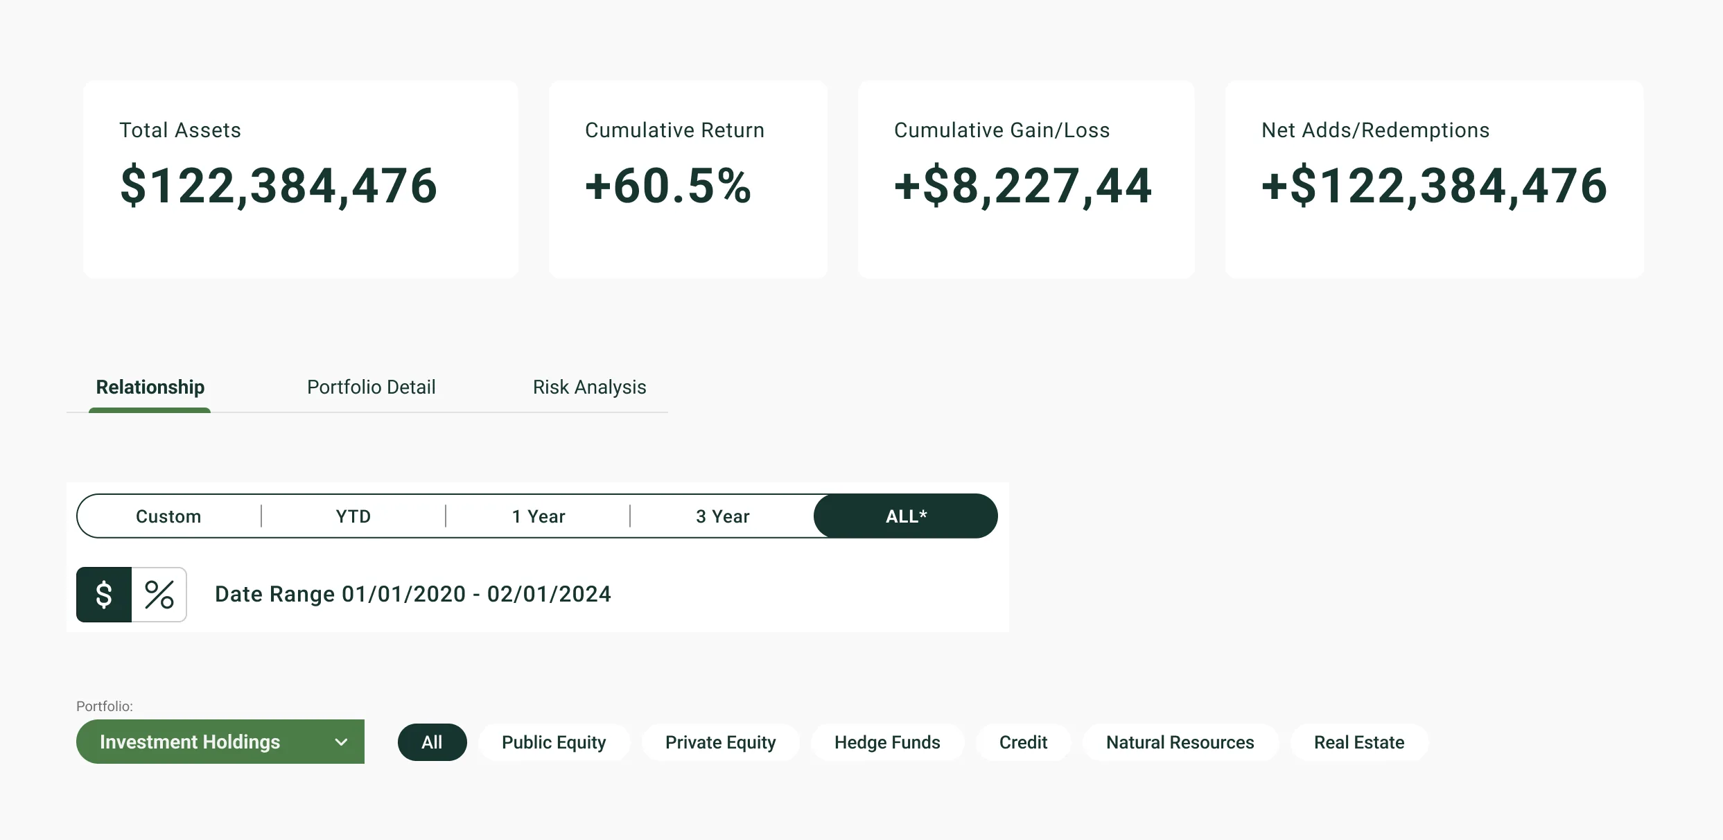Click the Net Adds/Redemptions card title
The image size is (1723, 840).
tap(1375, 130)
